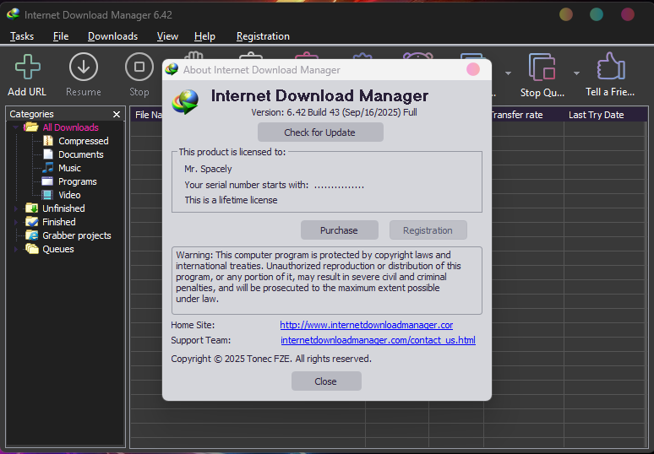Click the Check for Update button
This screenshot has width=654, height=454.
320,132
